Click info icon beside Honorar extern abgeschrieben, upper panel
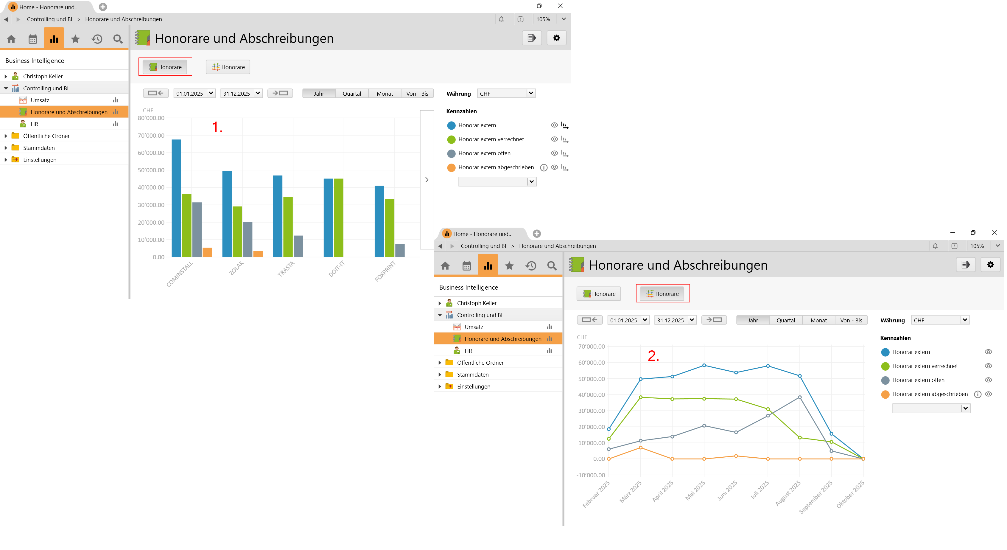Screen dimensions: 1007x550 click(x=543, y=167)
